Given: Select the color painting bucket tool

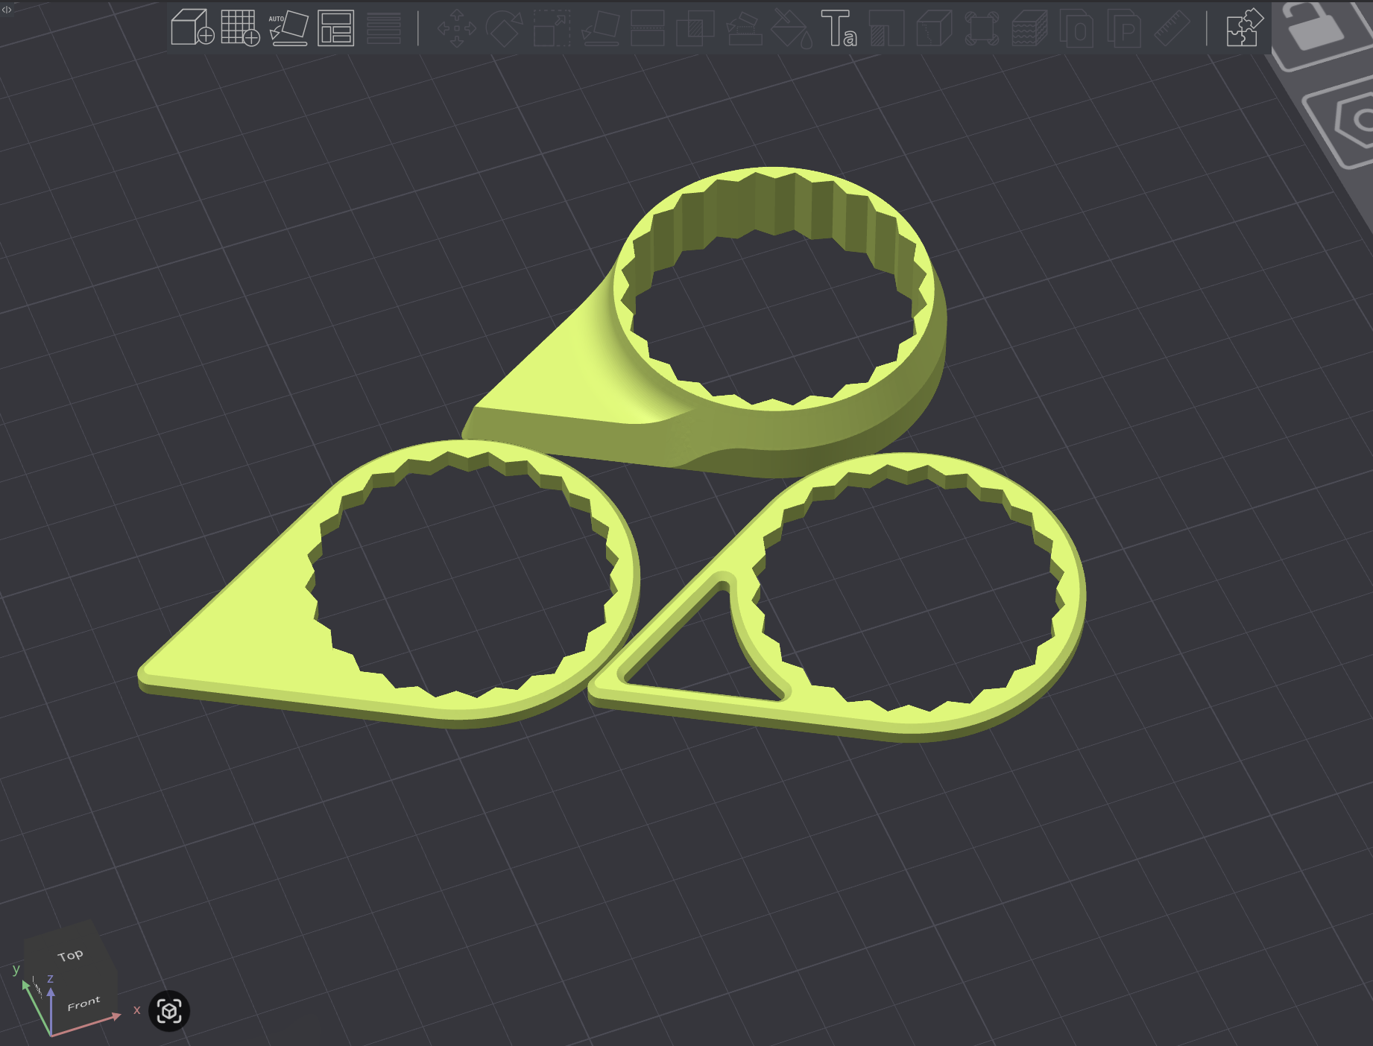Looking at the screenshot, I should click(x=791, y=28).
